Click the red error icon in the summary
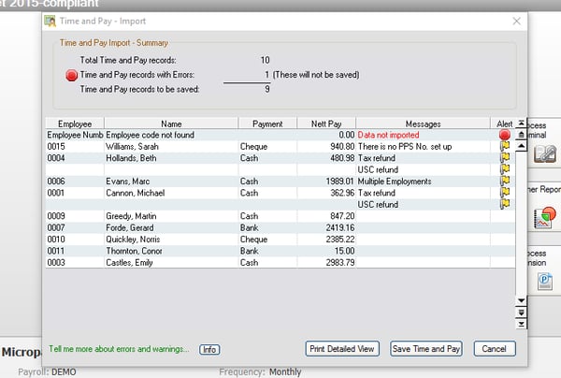Image resolution: width=561 pixels, height=378 pixels. point(72,75)
